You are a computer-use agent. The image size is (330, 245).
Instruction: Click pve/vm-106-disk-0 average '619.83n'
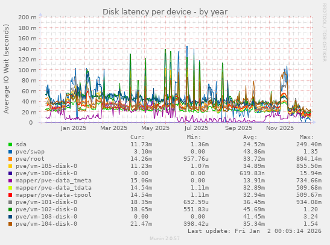point(252,173)
